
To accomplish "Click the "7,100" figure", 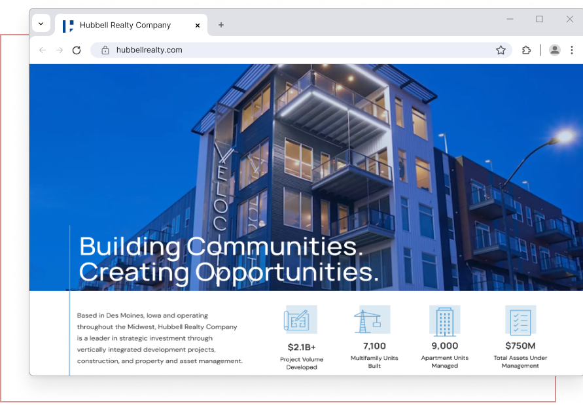I will (374, 346).
